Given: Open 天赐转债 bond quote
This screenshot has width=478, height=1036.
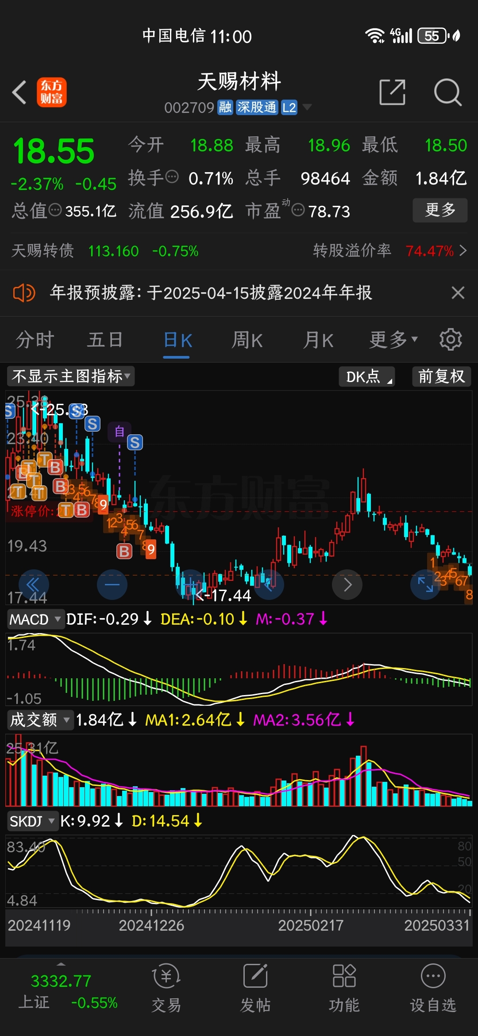Looking at the screenshot, I should point(105,251).
